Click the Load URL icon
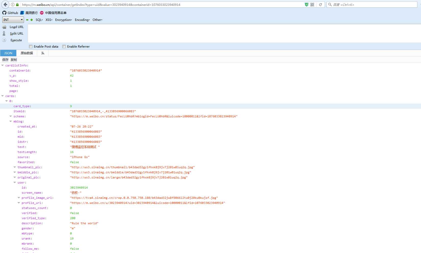The width and height of the screenshot is (421, 253). [4, 27]
